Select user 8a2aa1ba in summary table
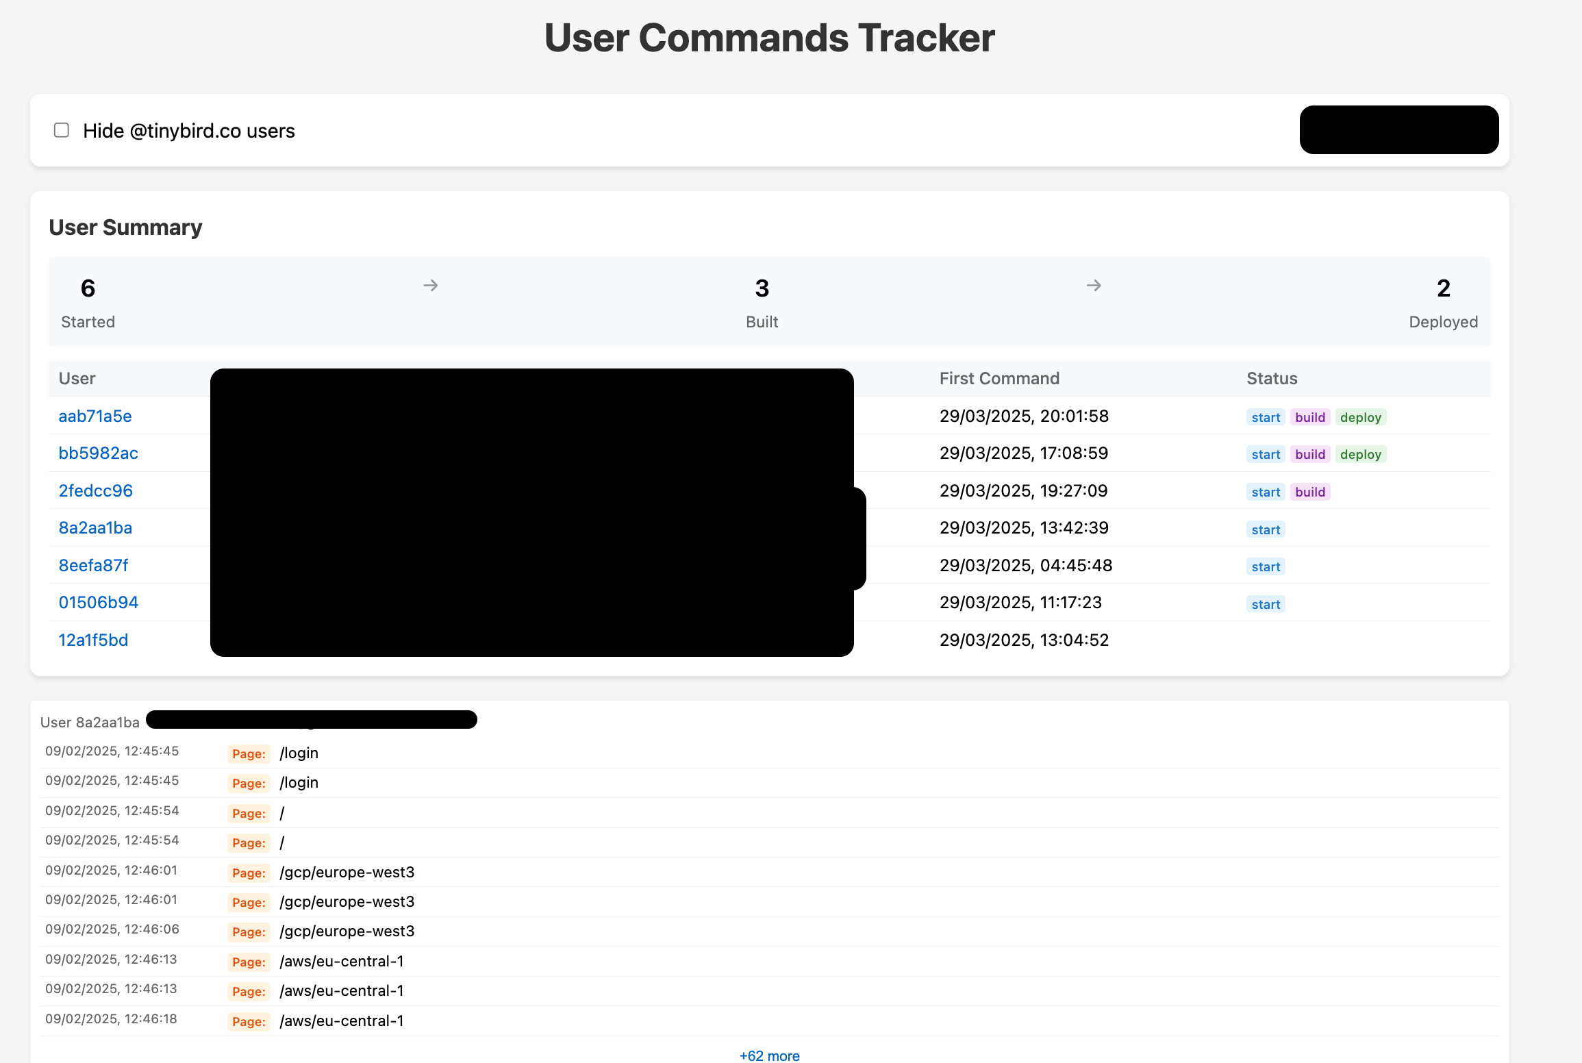The height and width of the screenshot is (1063, 1582). (95, 527)
